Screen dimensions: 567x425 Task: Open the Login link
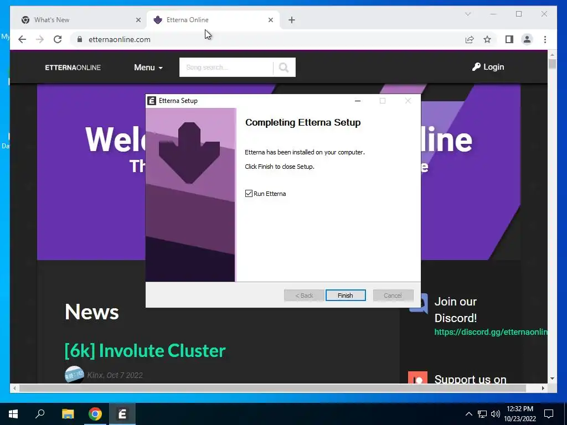[x=488, y=67]
